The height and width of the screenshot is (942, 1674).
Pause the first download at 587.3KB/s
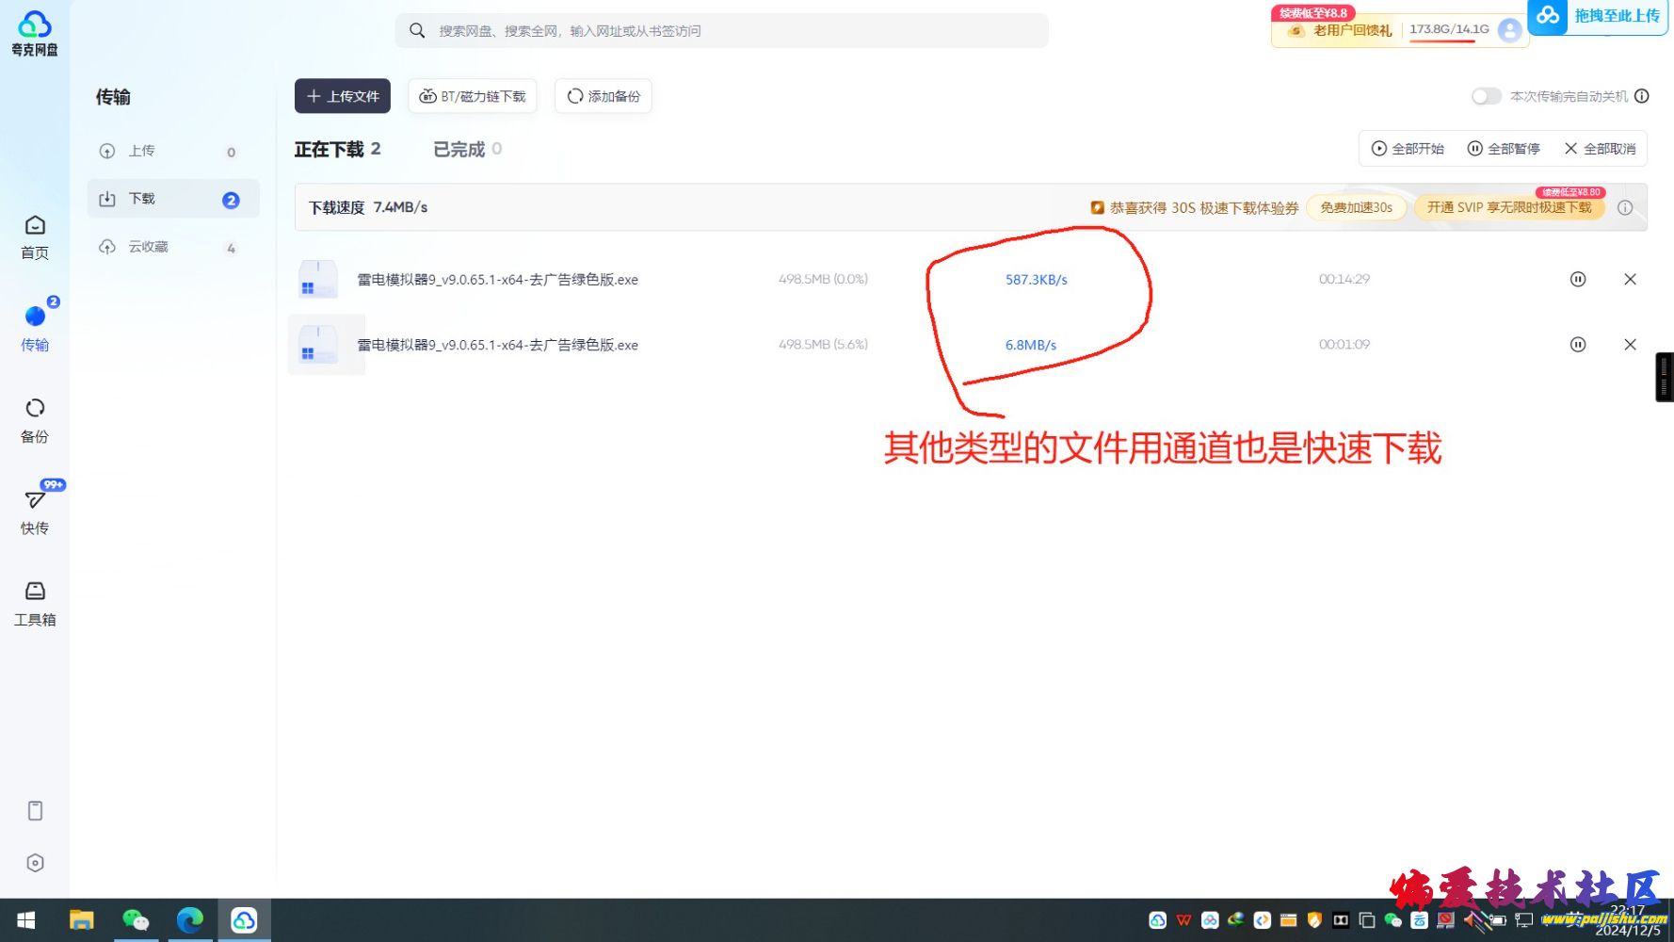(x=1578, y=279)
